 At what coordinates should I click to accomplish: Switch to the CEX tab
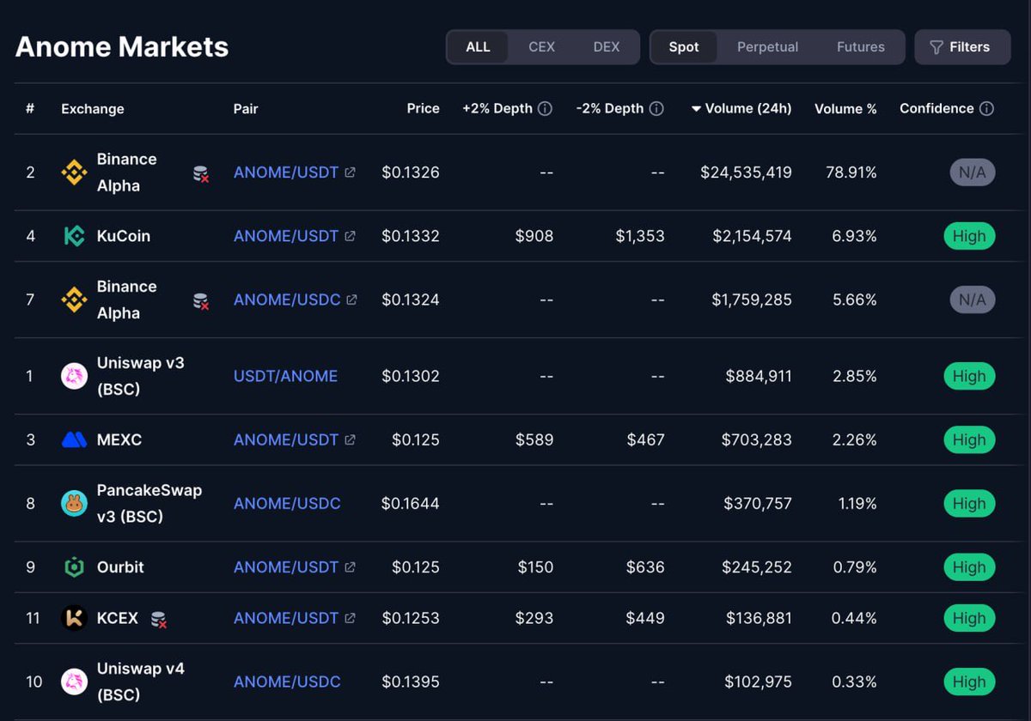pyautogui.click(x=541, y=47)
